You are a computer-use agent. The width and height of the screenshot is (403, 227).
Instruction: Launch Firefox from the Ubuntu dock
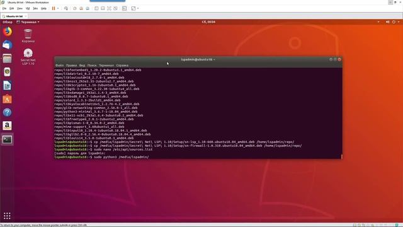(x=7, y=32)
